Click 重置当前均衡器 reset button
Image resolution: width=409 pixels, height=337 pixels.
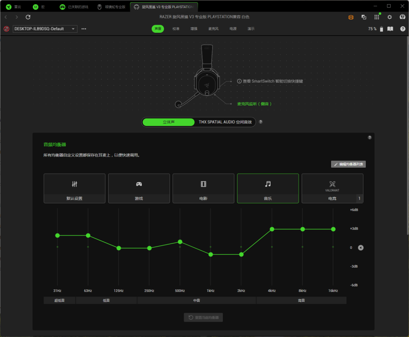pyautogui.click(x=203, y=317)
